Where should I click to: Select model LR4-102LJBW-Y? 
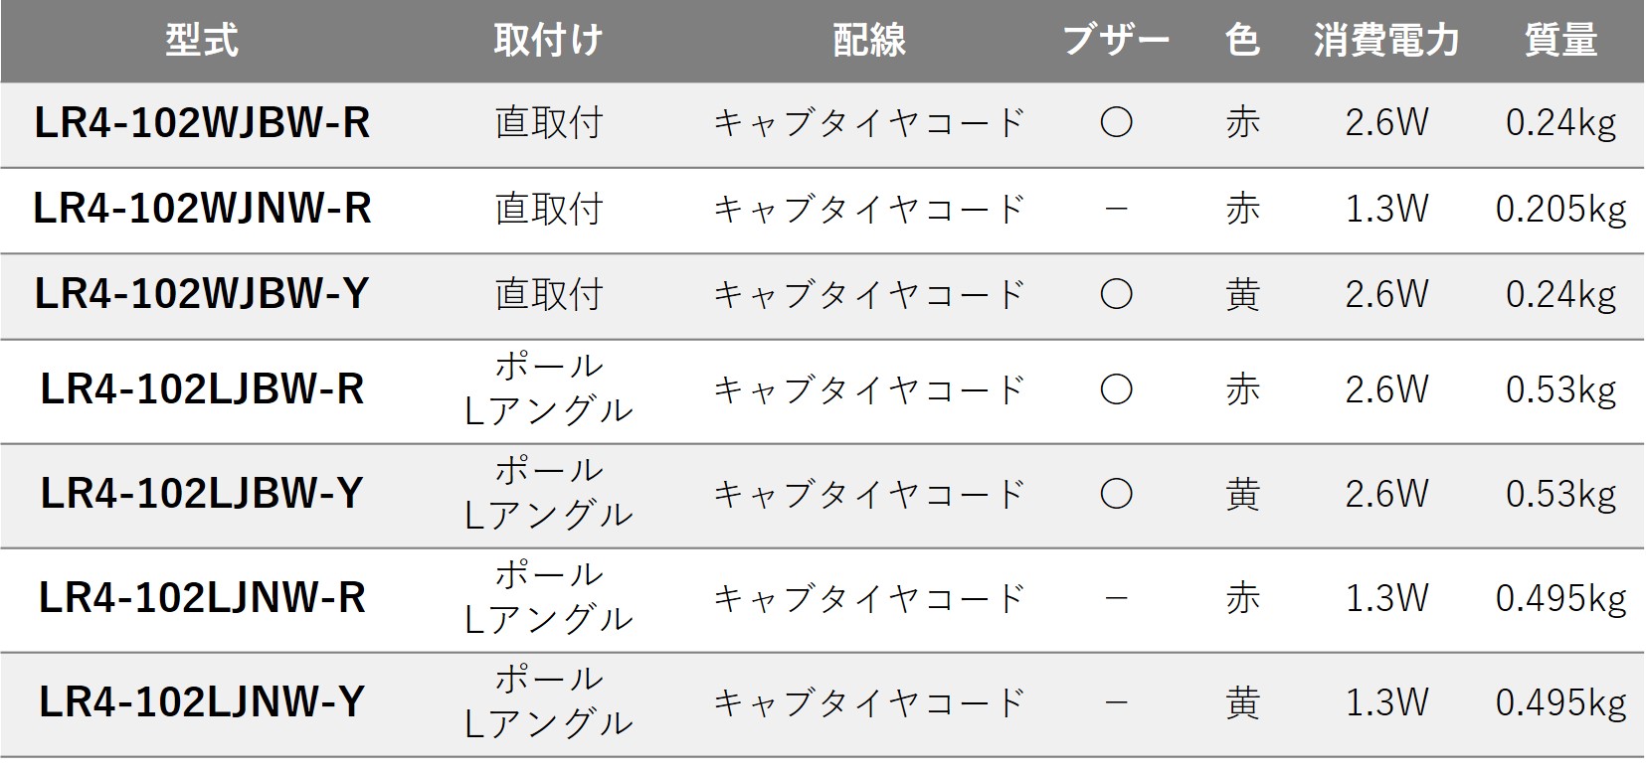pos(202,494)
